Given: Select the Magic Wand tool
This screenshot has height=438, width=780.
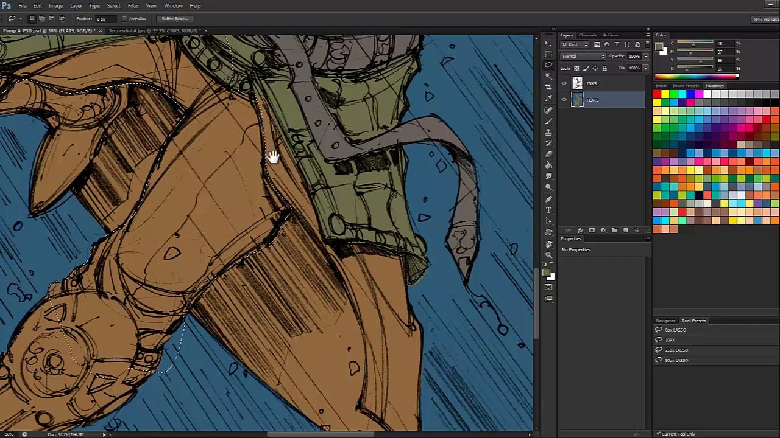Looking at the screenshot, I should pyautogui.click(x=548, y=76).
